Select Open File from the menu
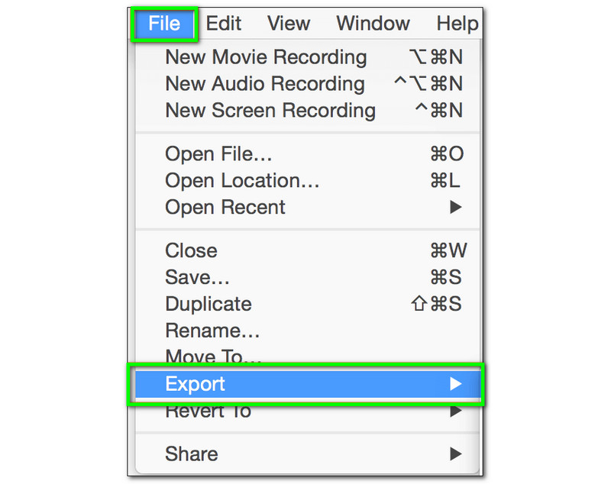 click(218, 153)
